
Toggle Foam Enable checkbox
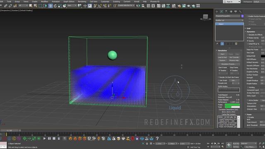coord(248,117)
